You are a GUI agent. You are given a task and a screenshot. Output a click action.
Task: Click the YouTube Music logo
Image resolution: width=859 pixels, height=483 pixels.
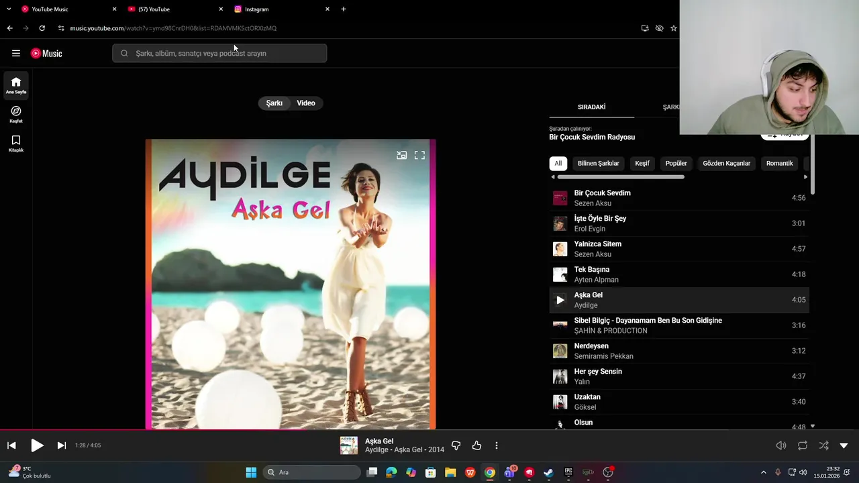[46, 53]
